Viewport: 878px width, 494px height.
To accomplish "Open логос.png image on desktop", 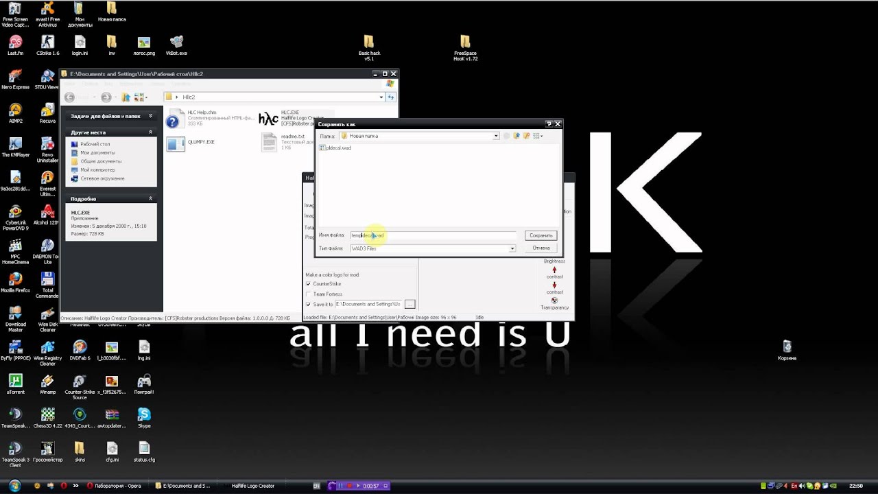I will point(144,45).
